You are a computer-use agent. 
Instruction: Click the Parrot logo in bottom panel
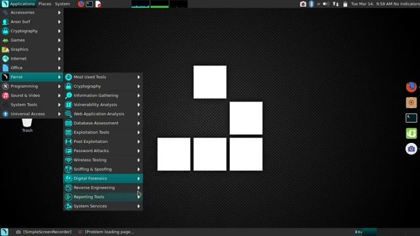pos(5,232)
